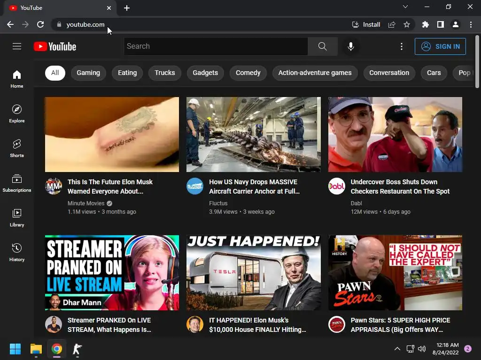Start voice search with the microphone
The width and height of the screenshot is (481, 360).
coord(350,46)
